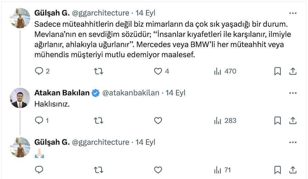308x179 pixels.
Task: Share the prayer-emoji tweet by Gülşah
Action: [293, 170]
